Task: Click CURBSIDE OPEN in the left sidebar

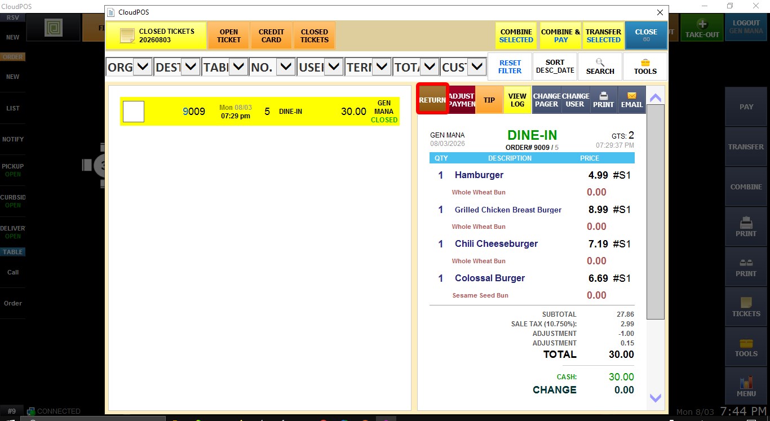Action: 12,201
